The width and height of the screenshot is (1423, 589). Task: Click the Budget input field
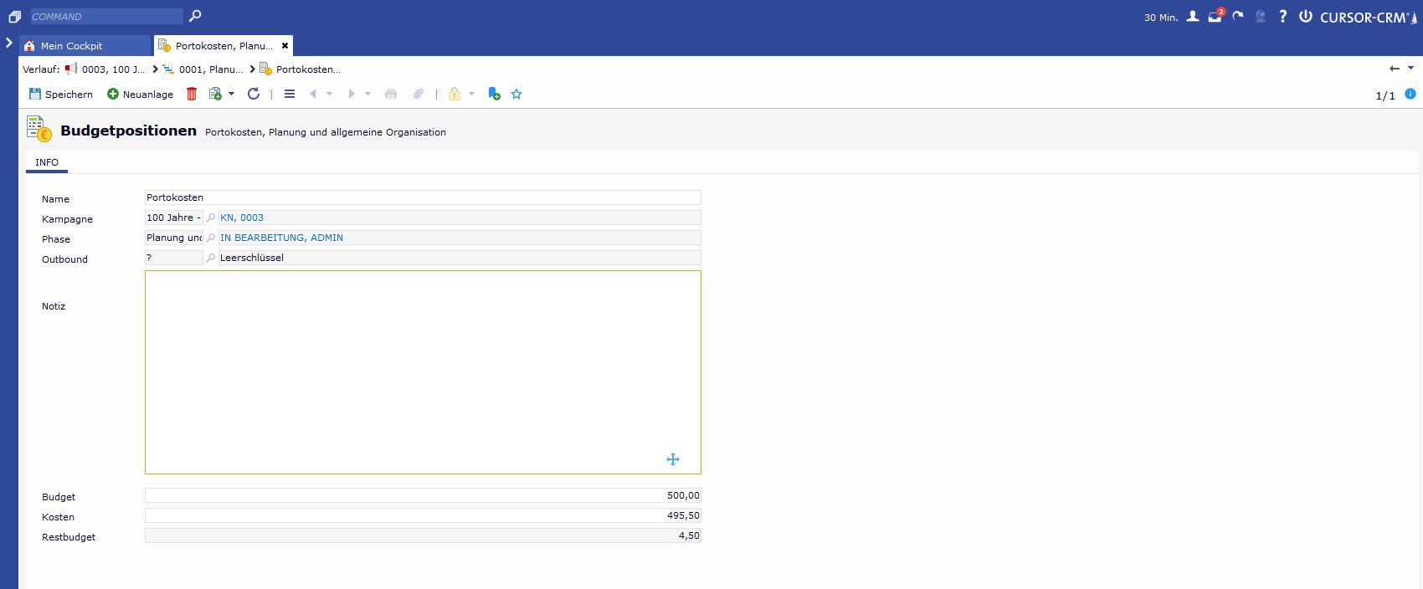point(423,495)
